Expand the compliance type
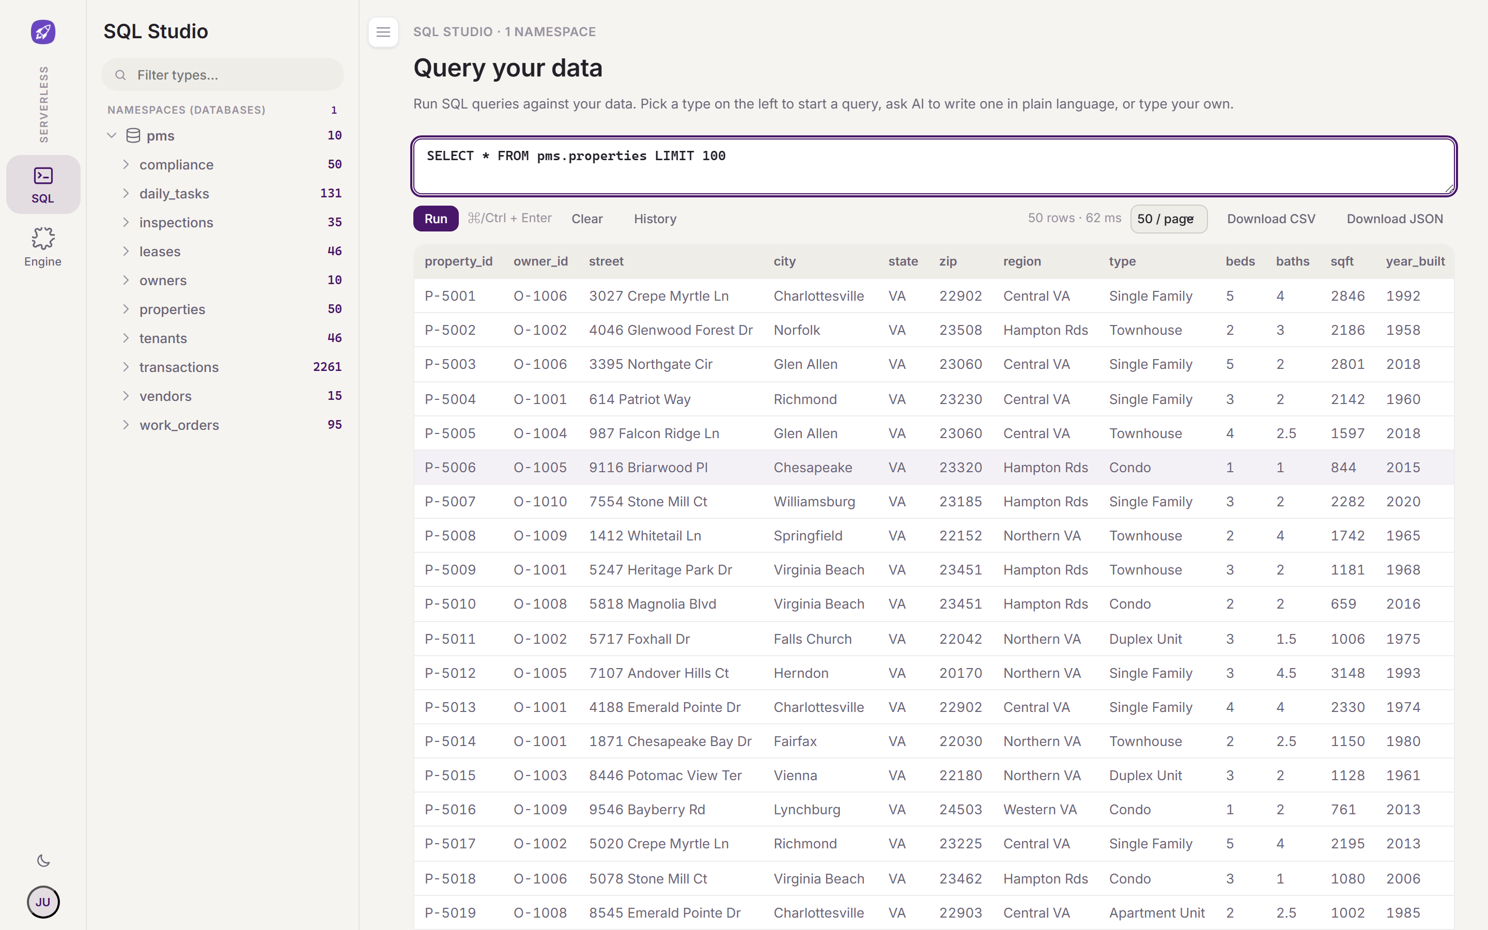 (126, 164)
